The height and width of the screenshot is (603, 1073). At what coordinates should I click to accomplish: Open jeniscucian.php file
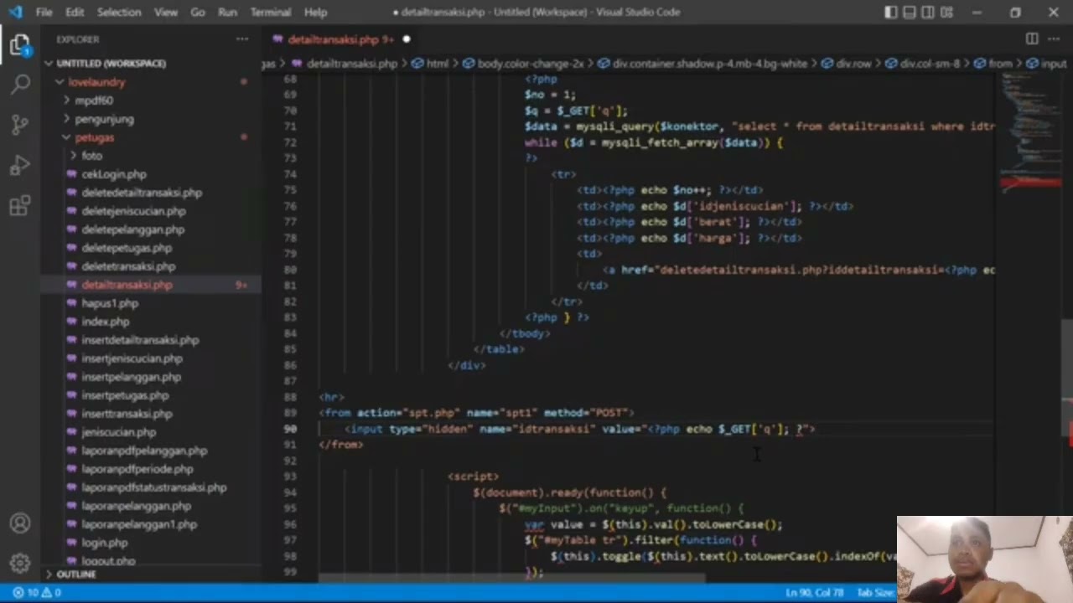click(118, 432)
